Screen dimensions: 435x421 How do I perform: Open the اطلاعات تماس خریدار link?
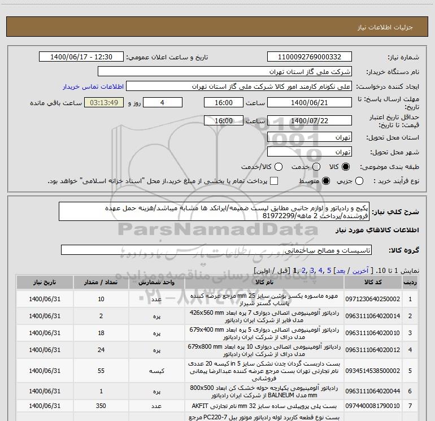click(x=93, y=86)
